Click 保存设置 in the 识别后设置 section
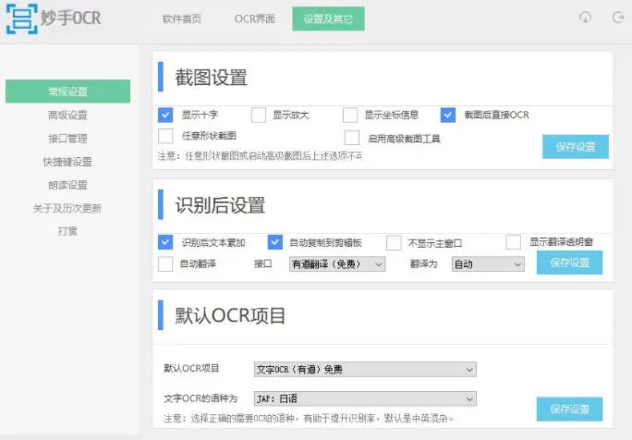632x440 pixels. (569, 263)
